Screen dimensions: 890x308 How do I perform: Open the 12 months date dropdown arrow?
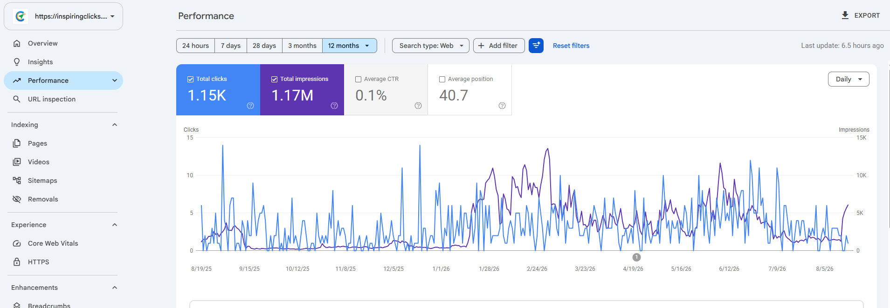point(367,46)
